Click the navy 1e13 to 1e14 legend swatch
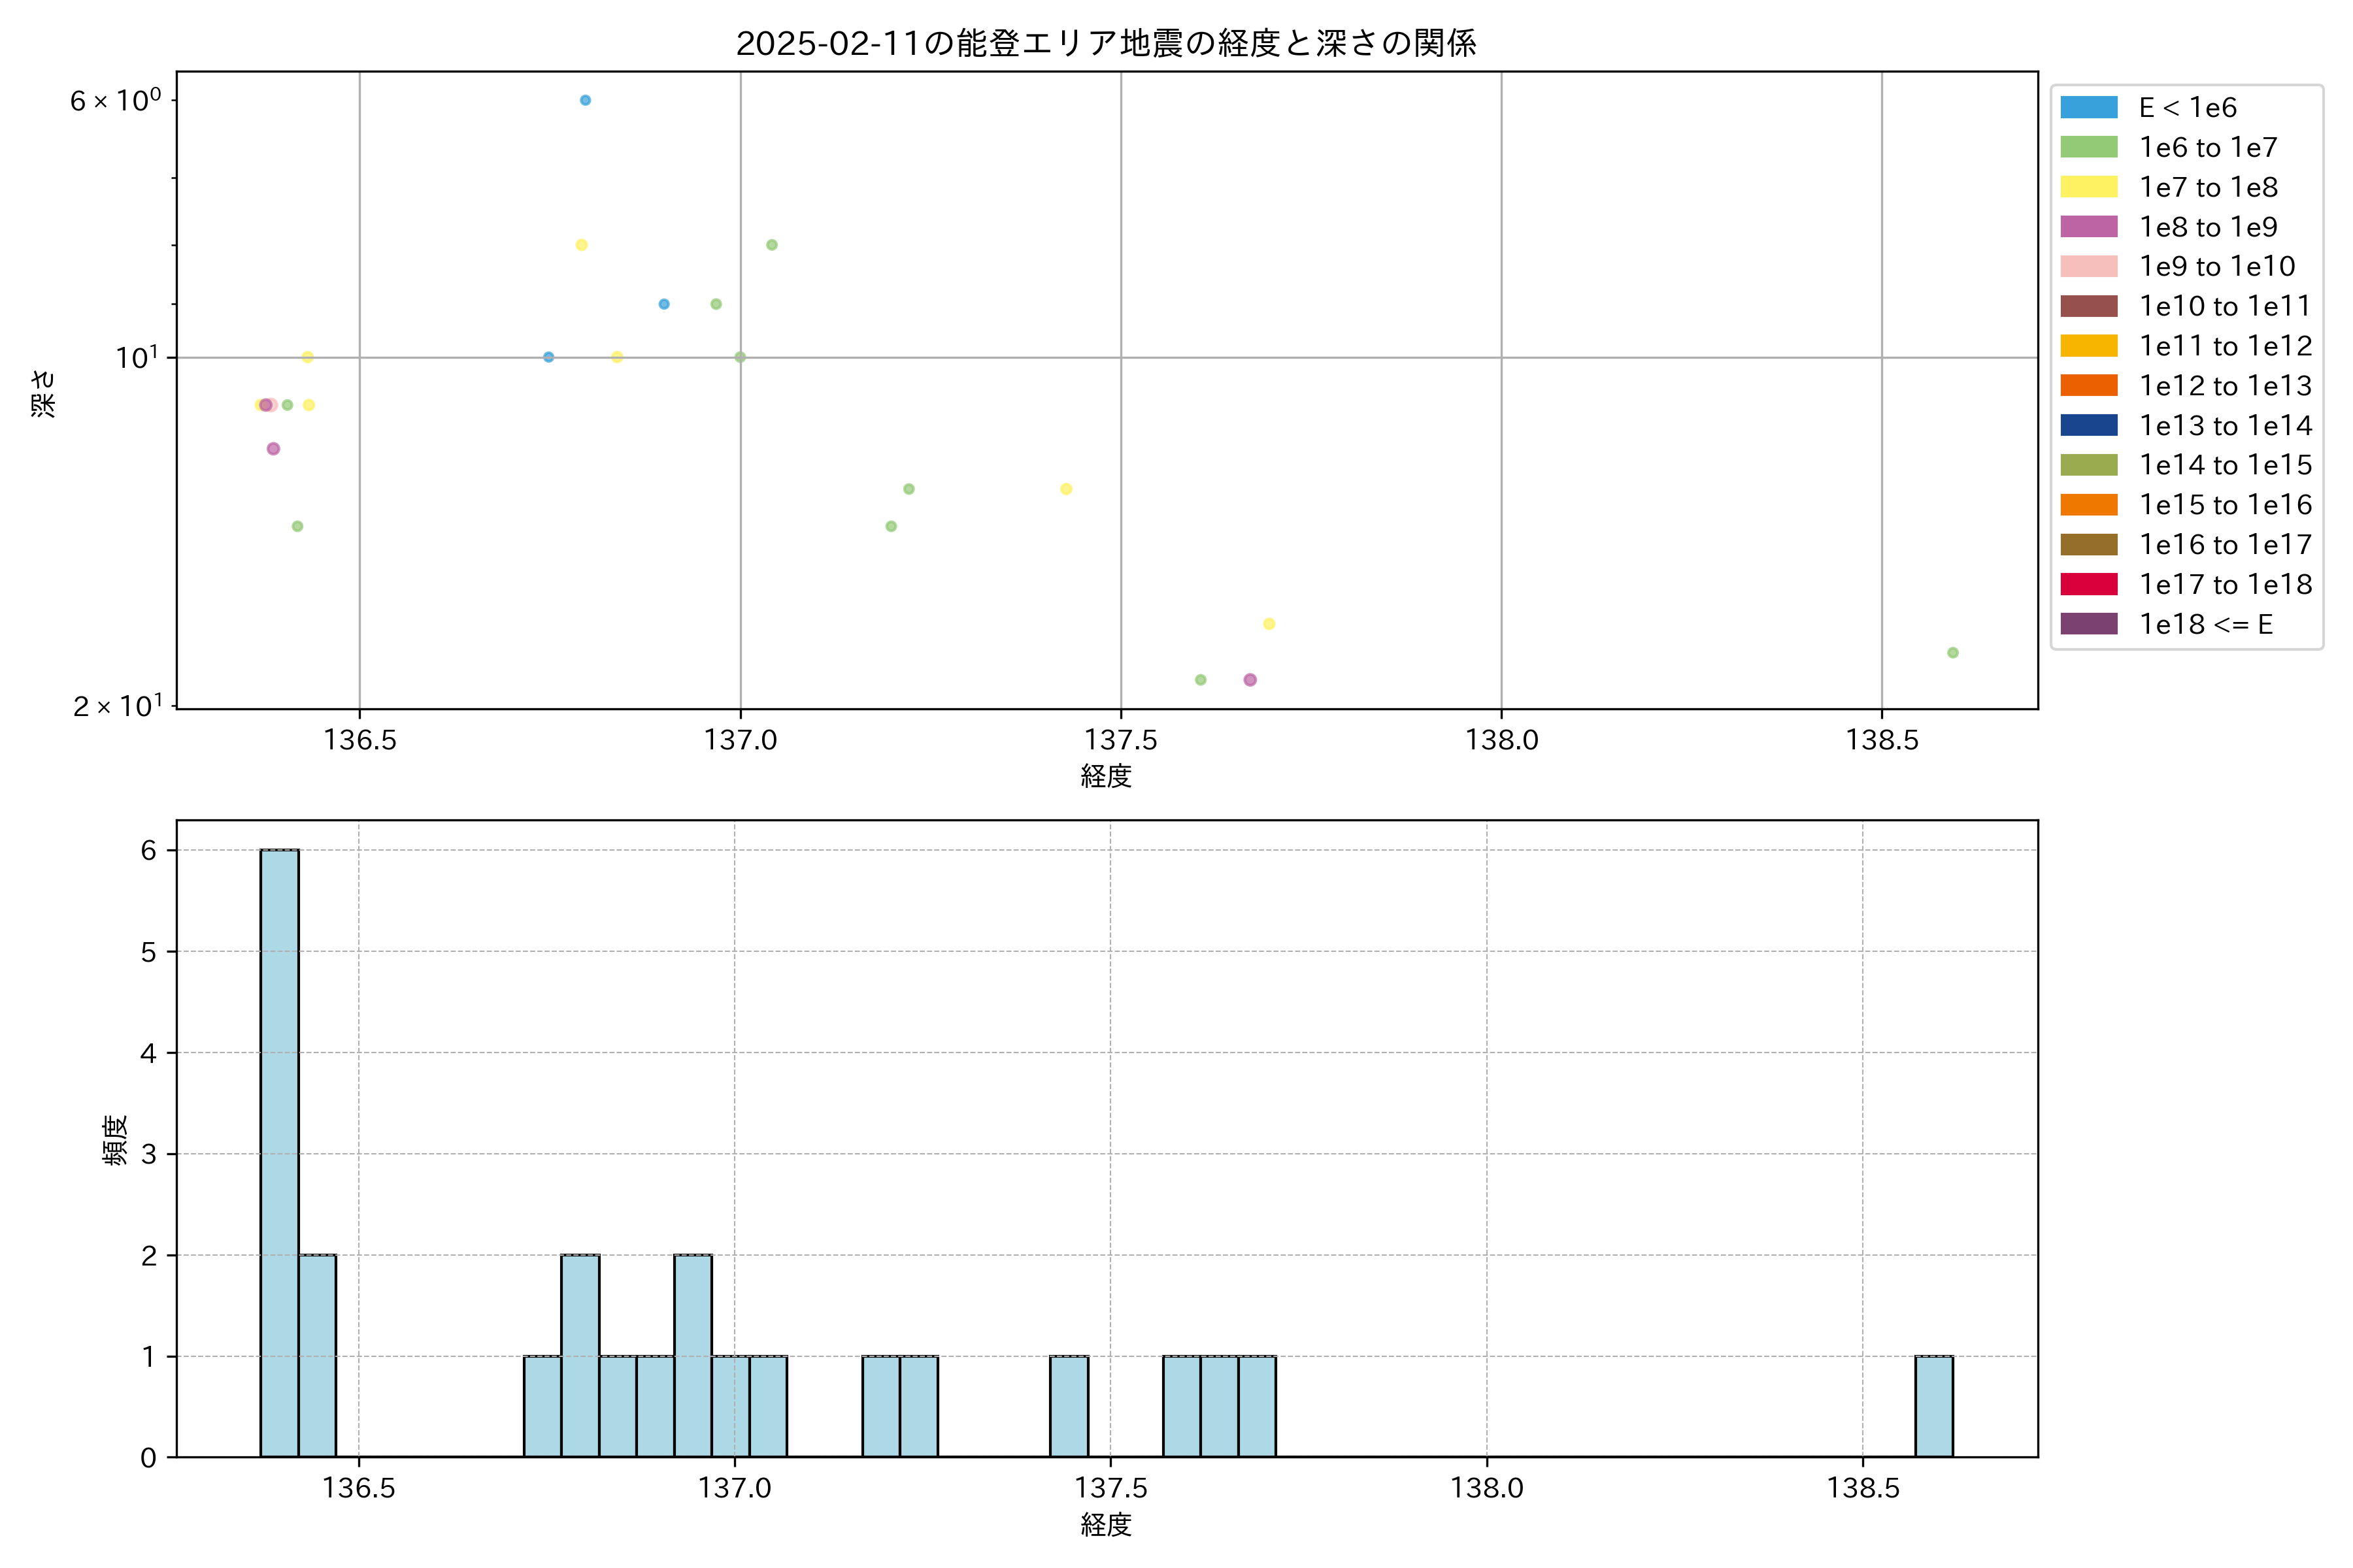 point(2088,425)
